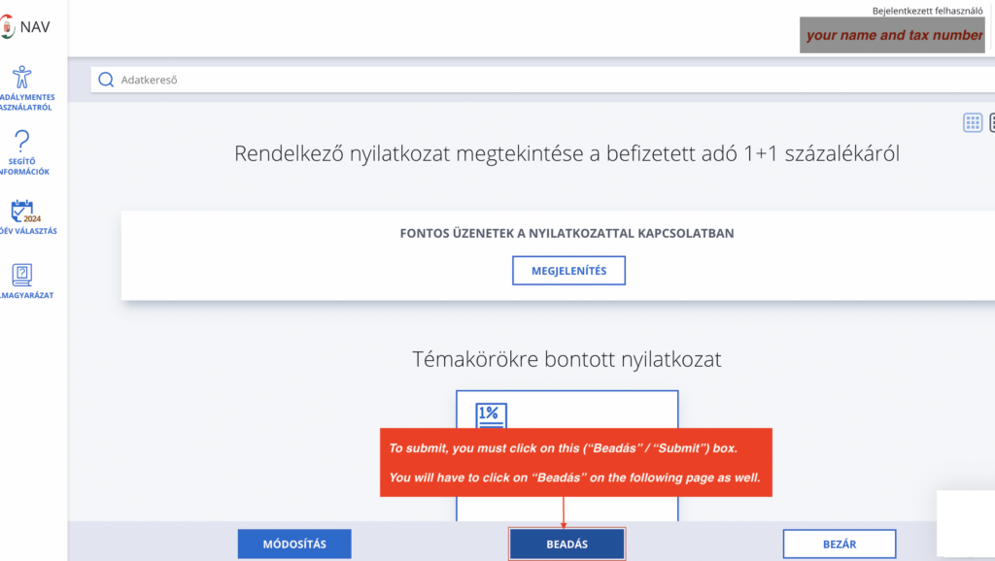Viewport: 995px width, 561px height.
Task: Click the ÉV VÁLASZTÁS sidebar label
Action: pyautogui.click(x=28, y=231)
